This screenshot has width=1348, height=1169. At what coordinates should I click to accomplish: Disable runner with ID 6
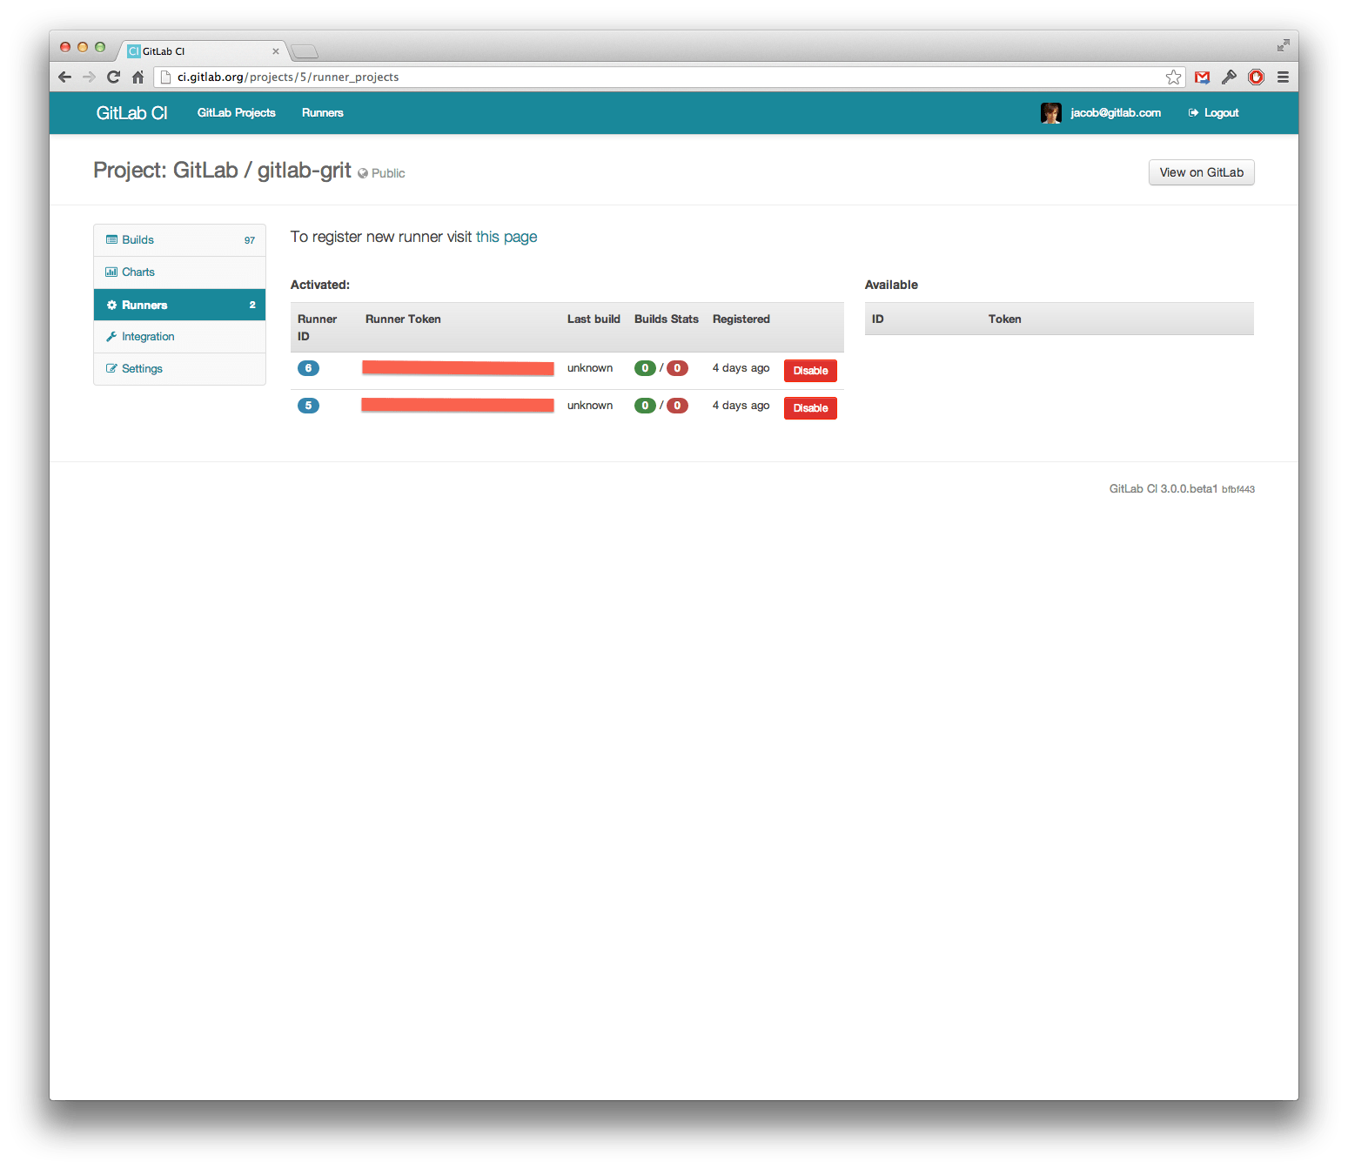point(809,371)
